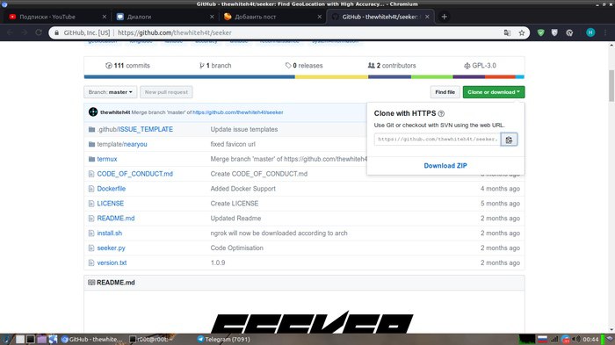Open the Chromium profile avatar
615x345 pixels.
pos(590,33)
